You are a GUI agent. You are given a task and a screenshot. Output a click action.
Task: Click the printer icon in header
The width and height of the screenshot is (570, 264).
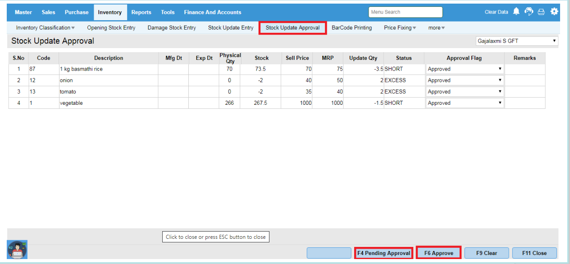(541, 12)
